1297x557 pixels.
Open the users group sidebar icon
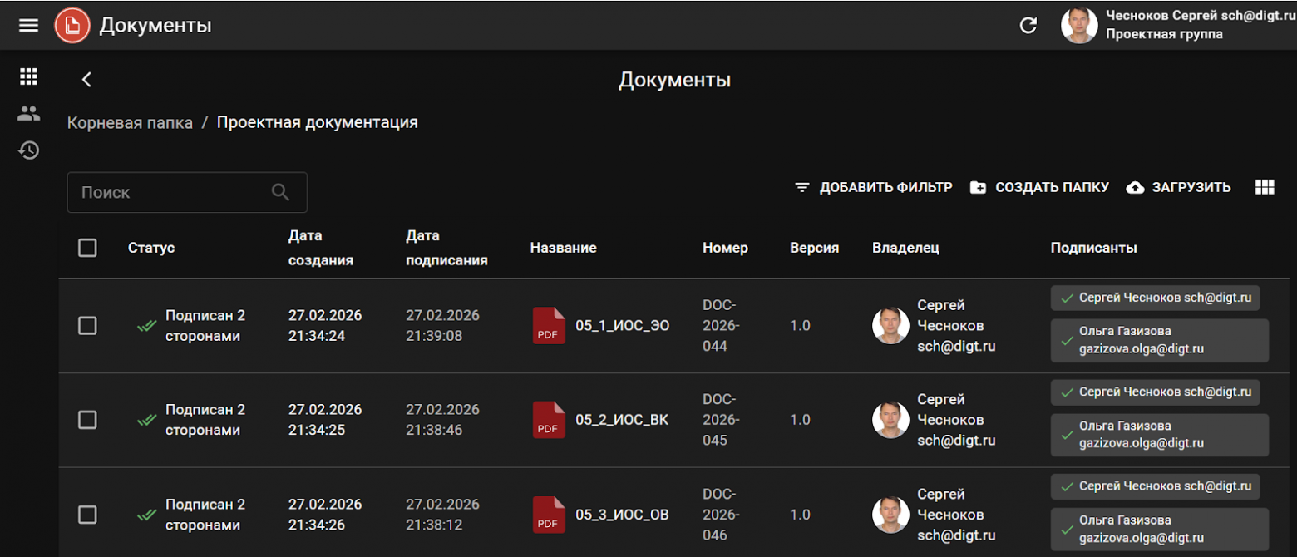click(x=29, y=114)
